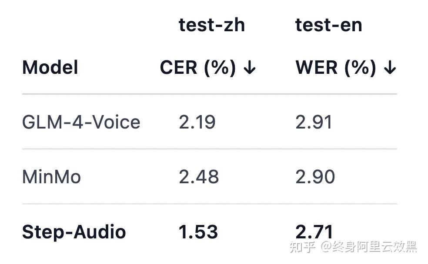This screenshot has height=264, width=428.
Task: Click the 知乎 watermark logo text
Action: 302,247
